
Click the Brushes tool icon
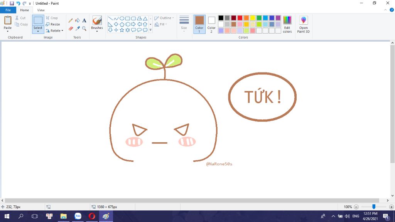tap(97, 20)
